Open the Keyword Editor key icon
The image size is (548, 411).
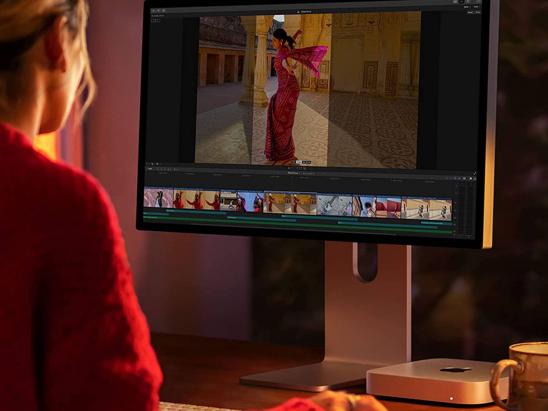158,10
